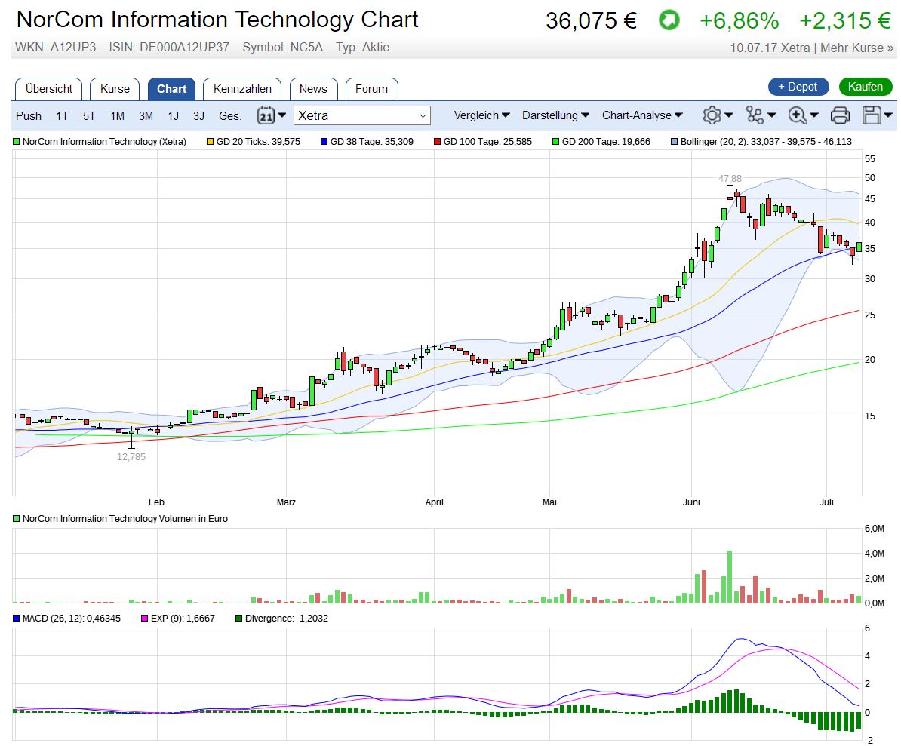This screenshot has width=901, height=746.
Task: Click NorCom Xetra green legend swatch
Action: tap(16, 141)
